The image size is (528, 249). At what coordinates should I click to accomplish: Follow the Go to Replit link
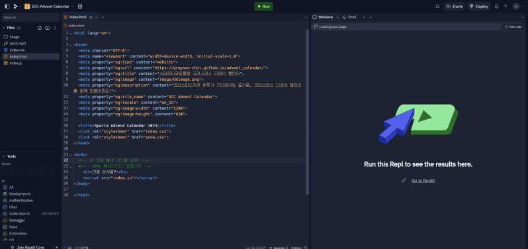tap(423, 181)
